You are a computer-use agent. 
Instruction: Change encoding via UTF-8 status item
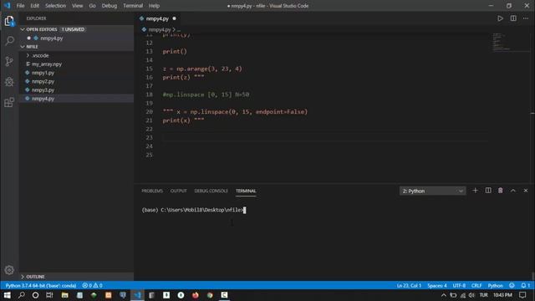click(459, 285)
